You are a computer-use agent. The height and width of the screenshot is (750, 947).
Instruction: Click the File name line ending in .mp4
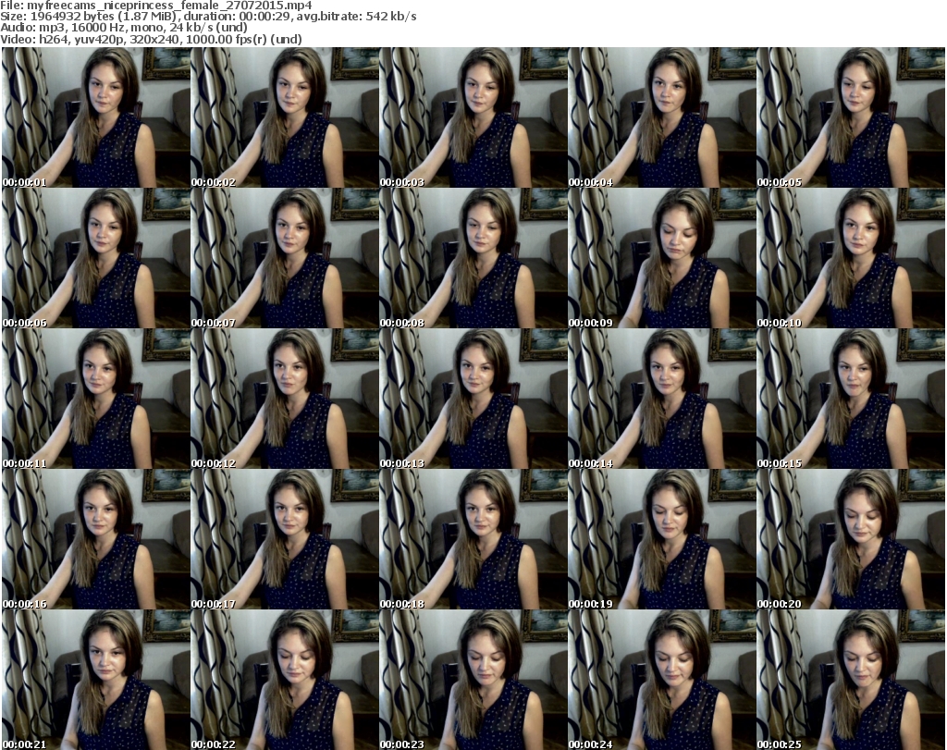click(156, 6)
